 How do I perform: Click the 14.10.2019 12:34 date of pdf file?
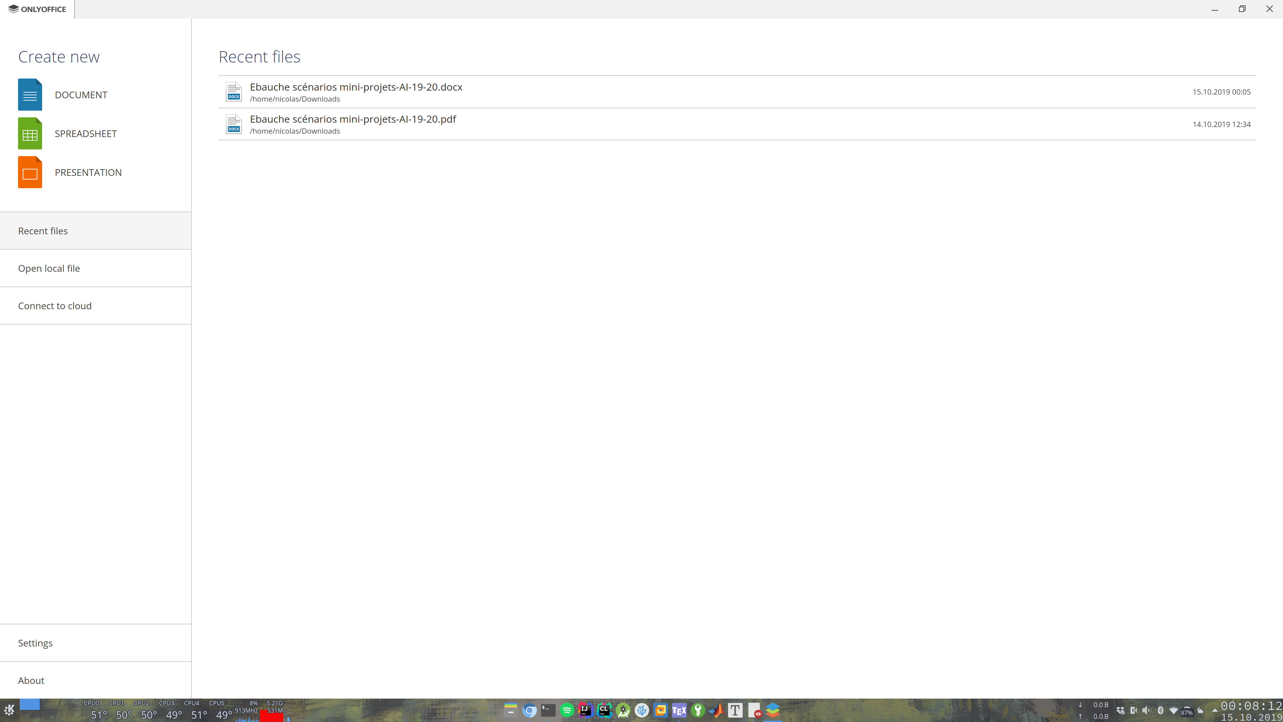click(1221, 124)
